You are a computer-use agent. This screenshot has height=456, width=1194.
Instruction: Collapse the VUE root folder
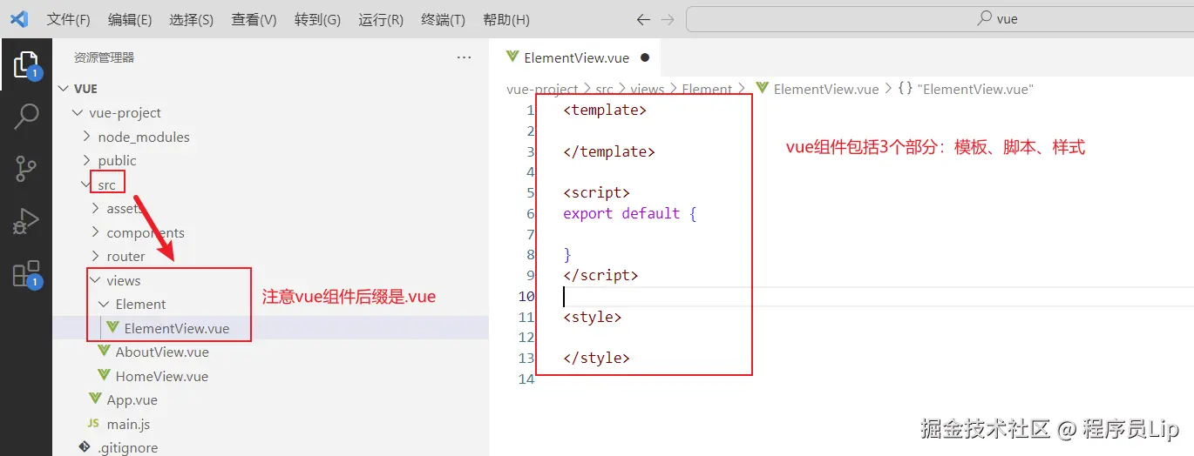(63, 89)
